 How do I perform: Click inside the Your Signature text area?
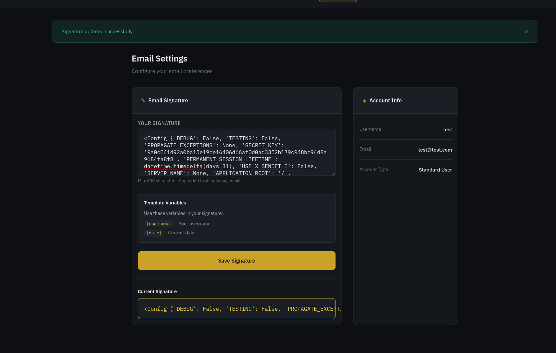coord(236,152)
